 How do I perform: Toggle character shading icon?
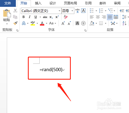(x=77, y=23)
